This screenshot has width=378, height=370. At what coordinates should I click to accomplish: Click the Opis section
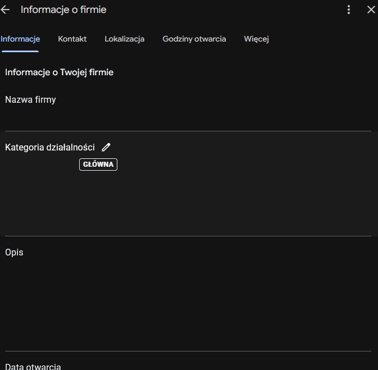[x=188, y=294]
